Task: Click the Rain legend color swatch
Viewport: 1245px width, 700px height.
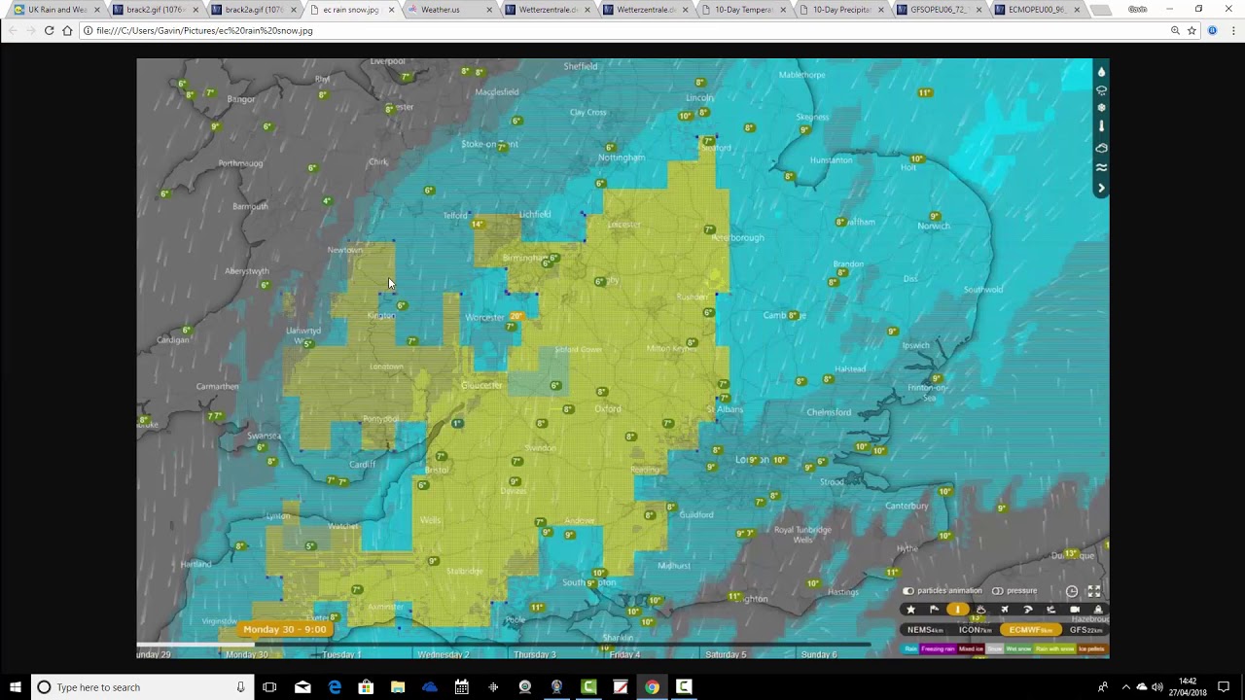Action: coord(910,649)
